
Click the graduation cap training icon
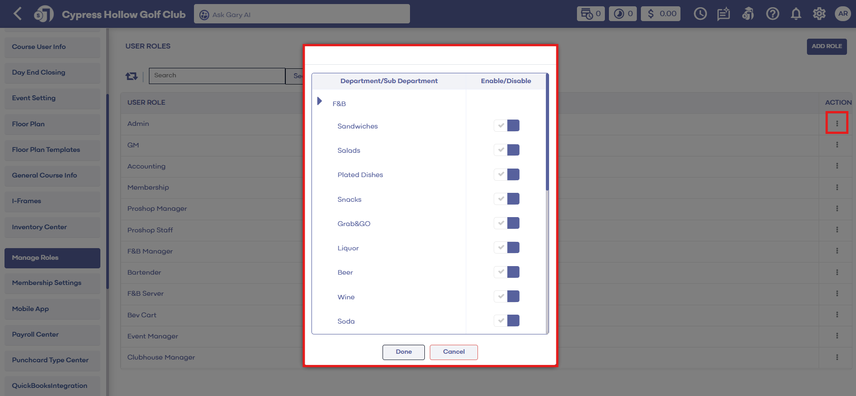(x=748, y=14)
